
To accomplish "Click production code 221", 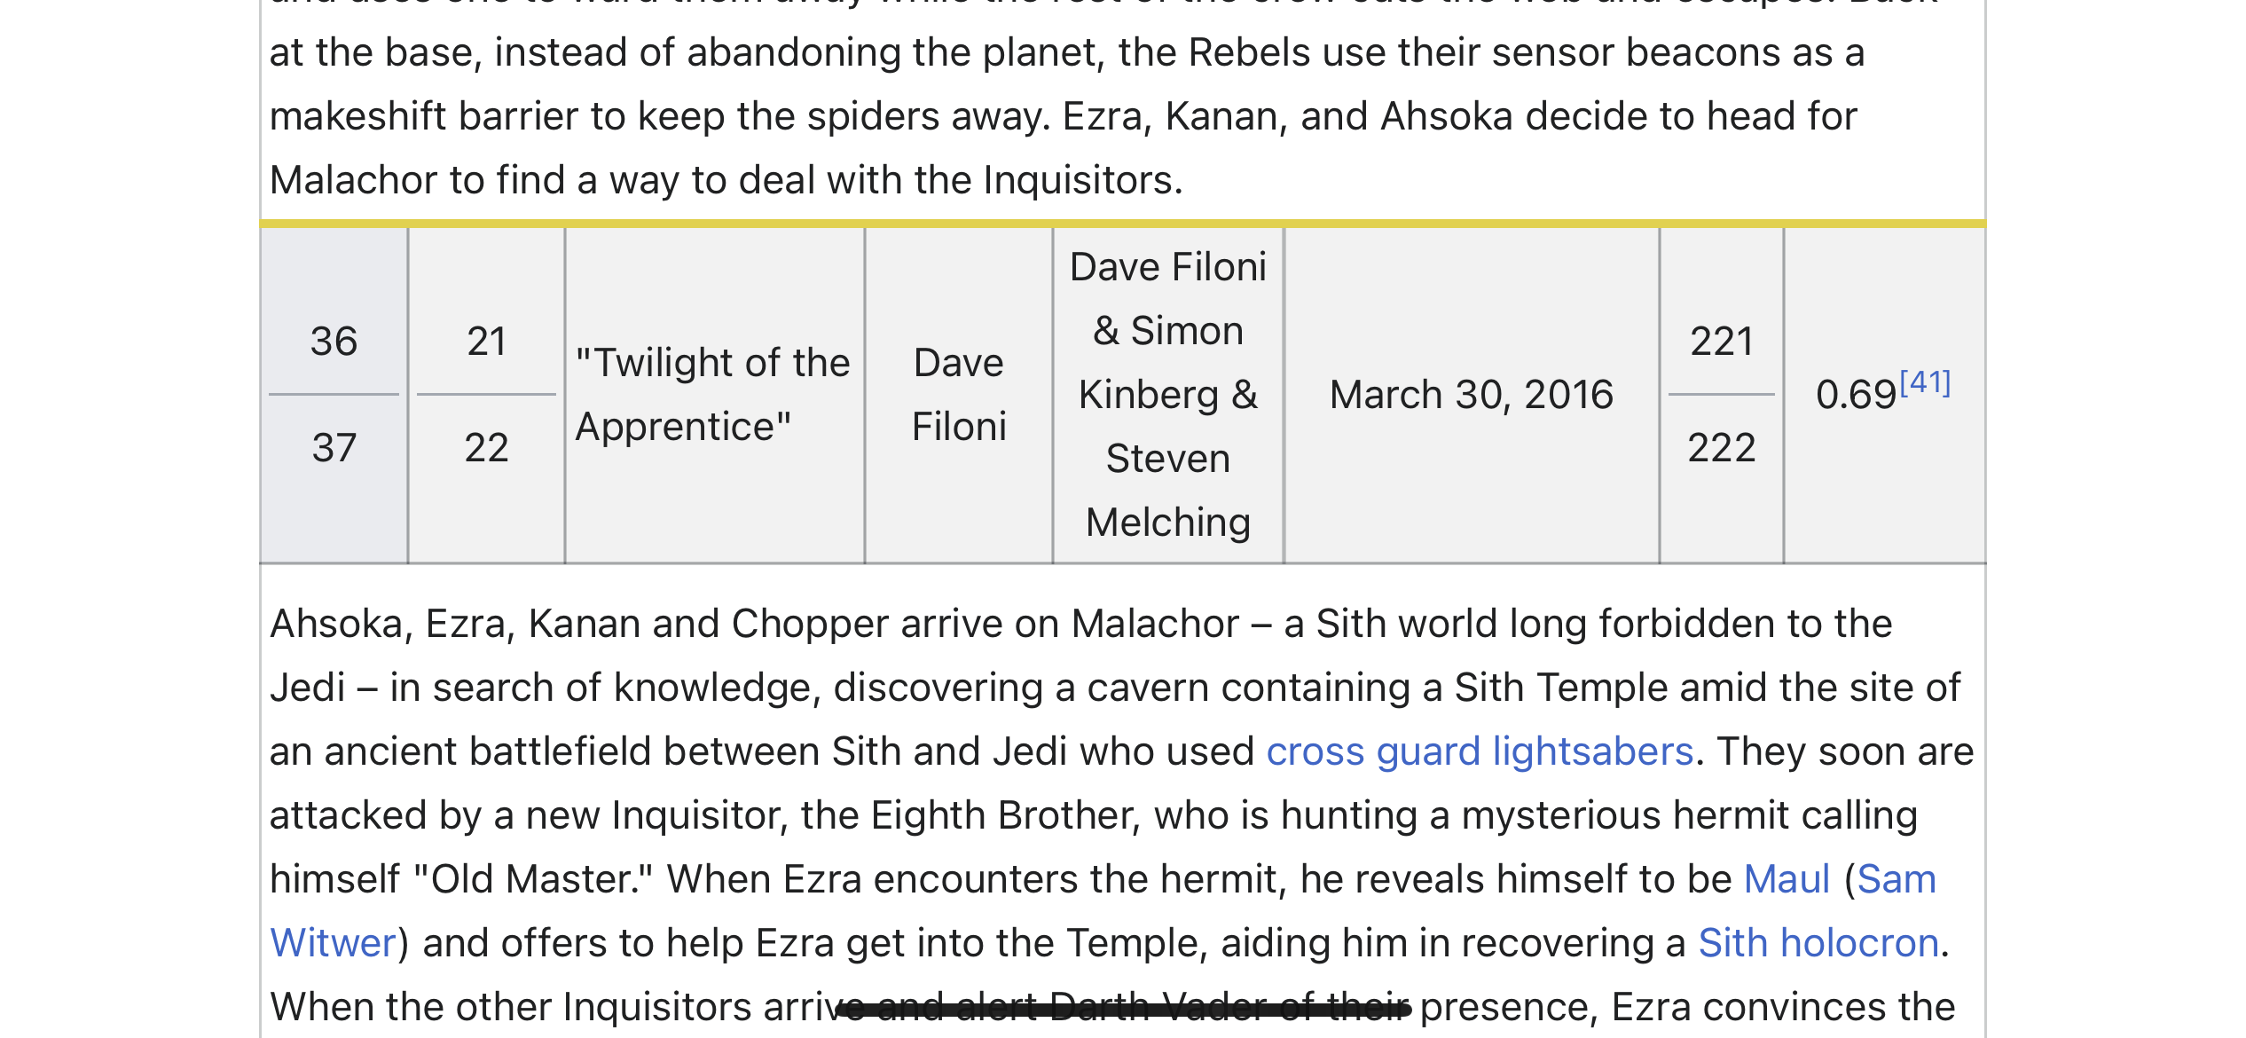I will click(x=1722, y=342).
